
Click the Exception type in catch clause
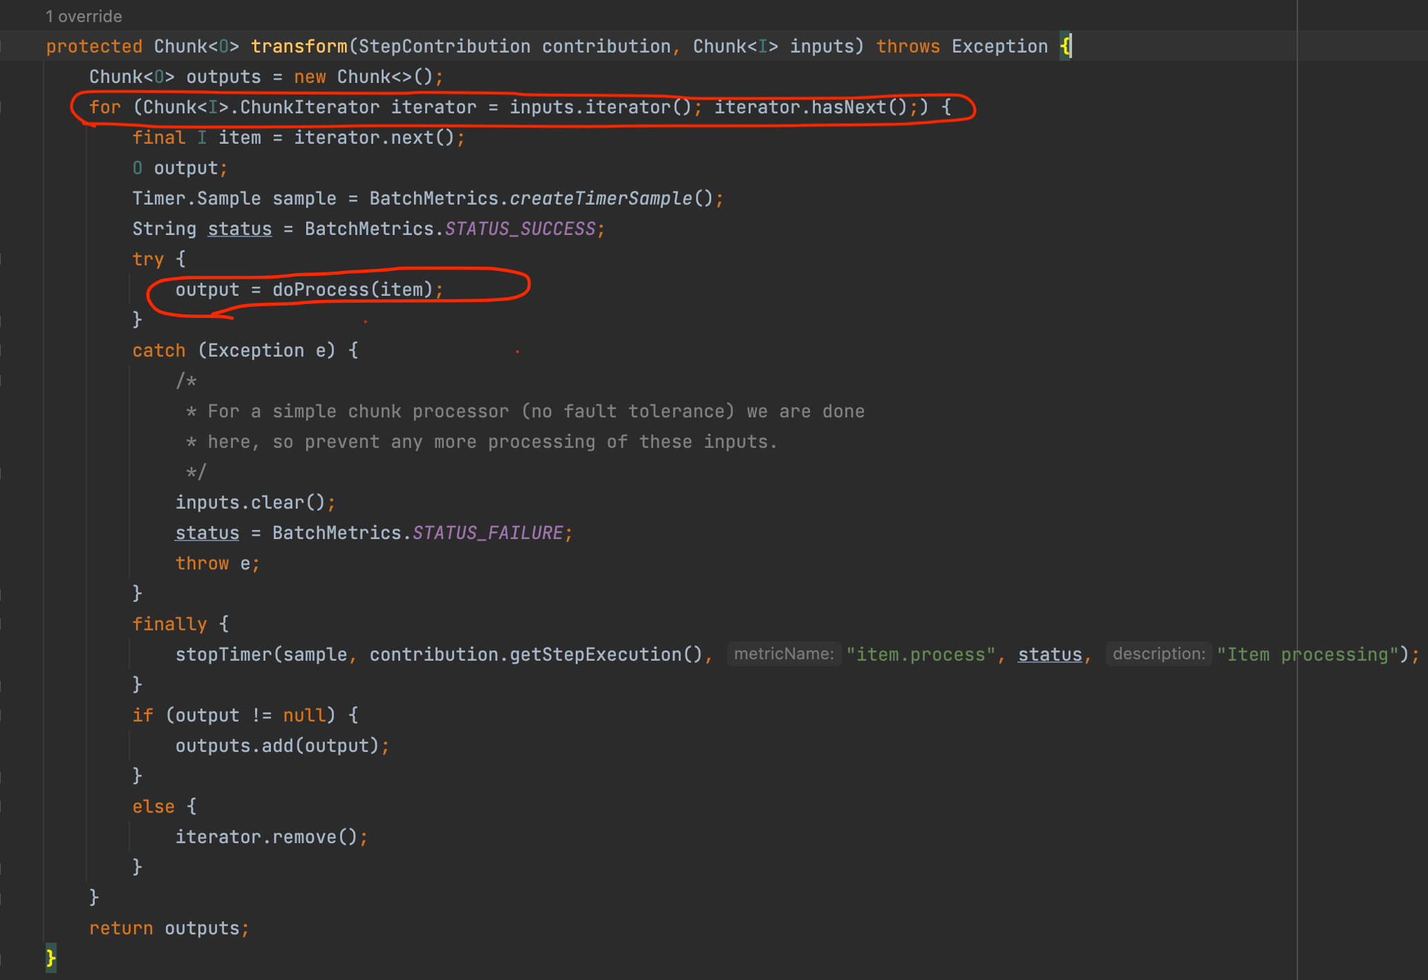256,350
